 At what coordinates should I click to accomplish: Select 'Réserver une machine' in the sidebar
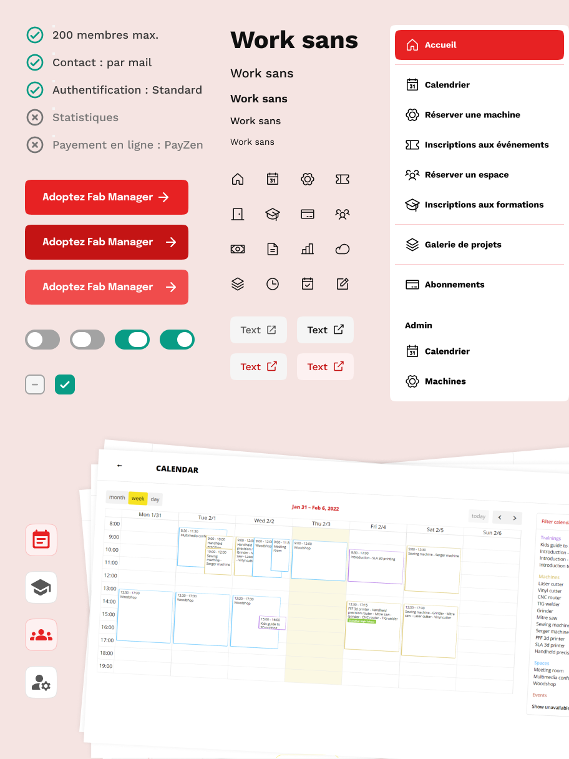click(479, 115)
